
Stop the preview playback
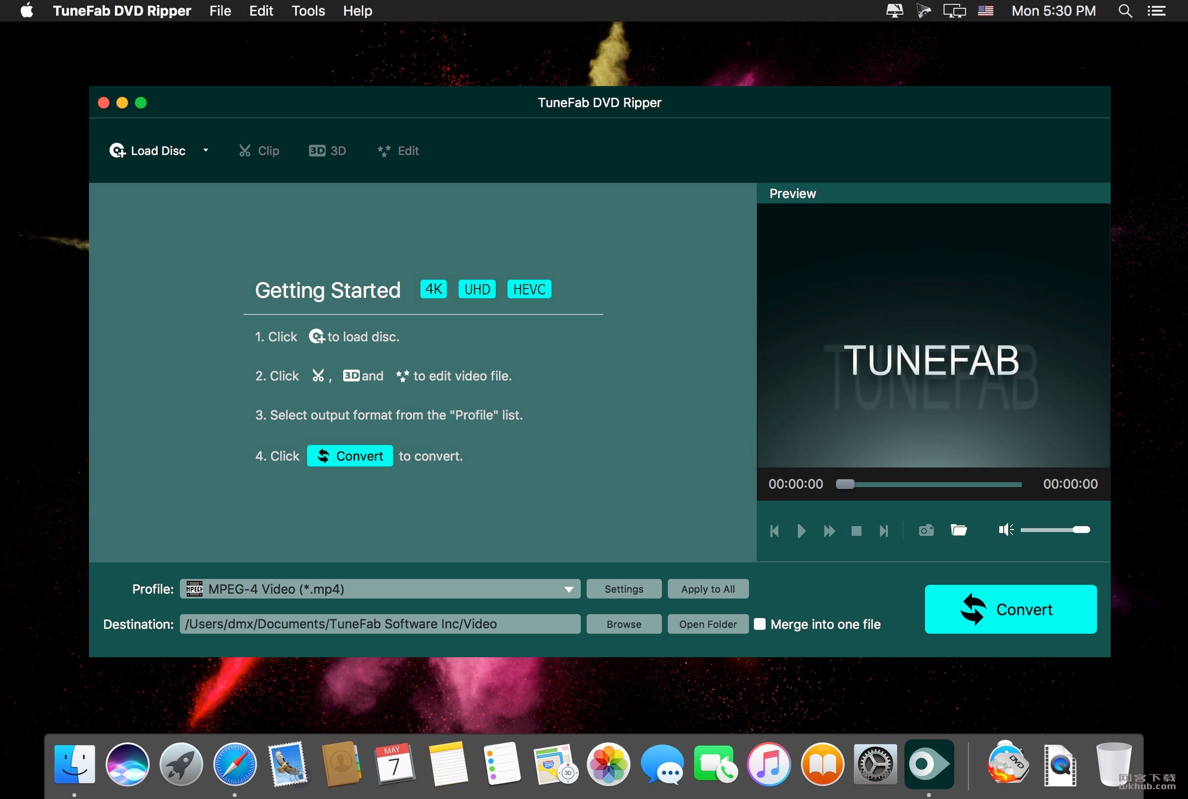857,531
